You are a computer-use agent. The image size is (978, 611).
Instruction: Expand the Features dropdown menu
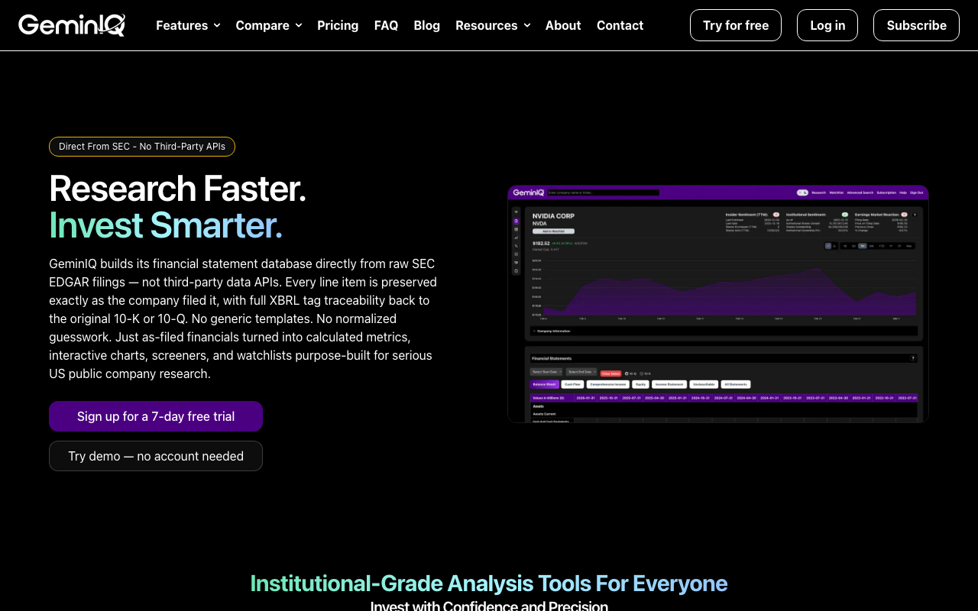point(188,25)
